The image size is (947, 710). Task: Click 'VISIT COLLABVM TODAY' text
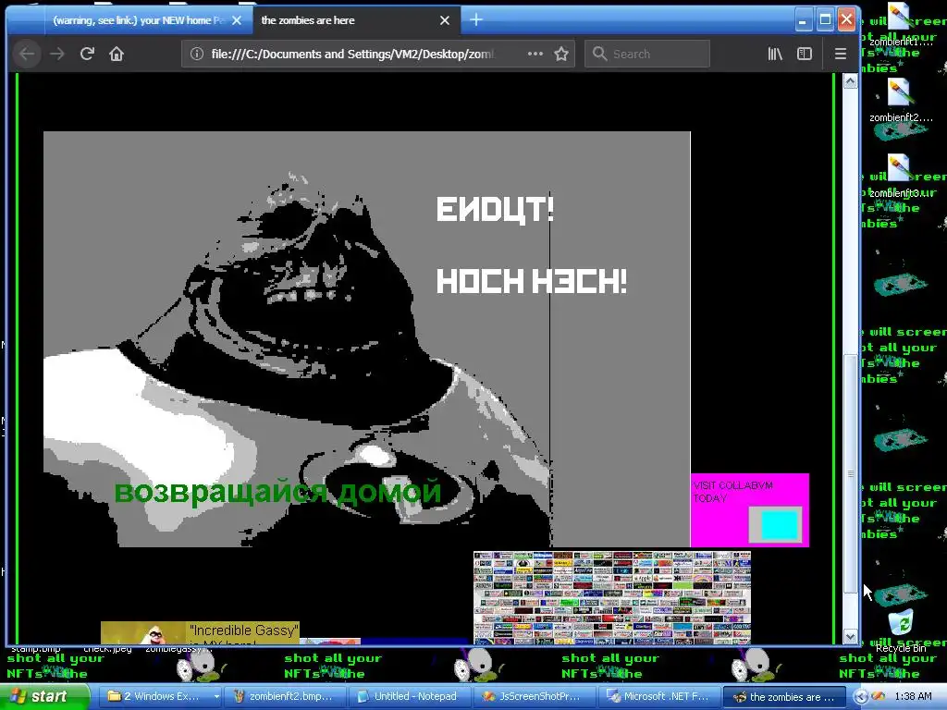coord(732,492)
